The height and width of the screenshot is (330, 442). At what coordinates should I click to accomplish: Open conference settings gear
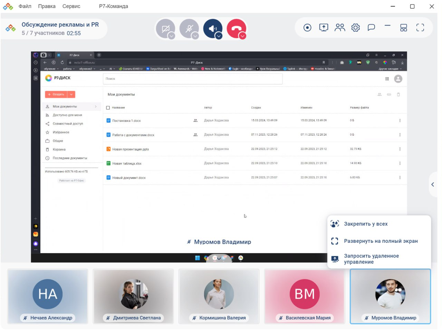pyautogui.click(x=355, y=28)
